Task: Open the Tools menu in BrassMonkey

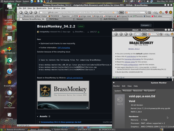Action: tap(50, 8)
